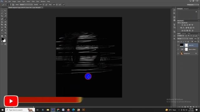
Task: Add a Levels adjustment
Action: [185, 25]
